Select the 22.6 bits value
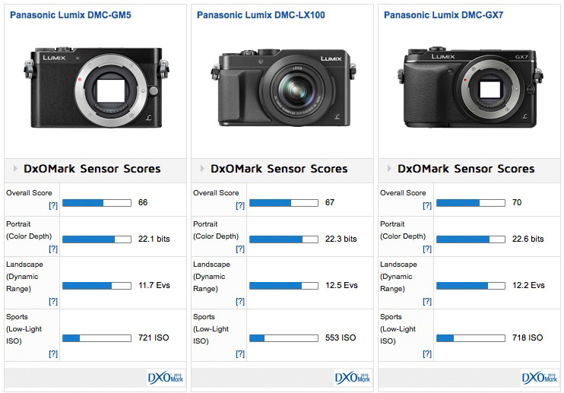This screenshot has height=393, width=564. click(x=528, y=239)
